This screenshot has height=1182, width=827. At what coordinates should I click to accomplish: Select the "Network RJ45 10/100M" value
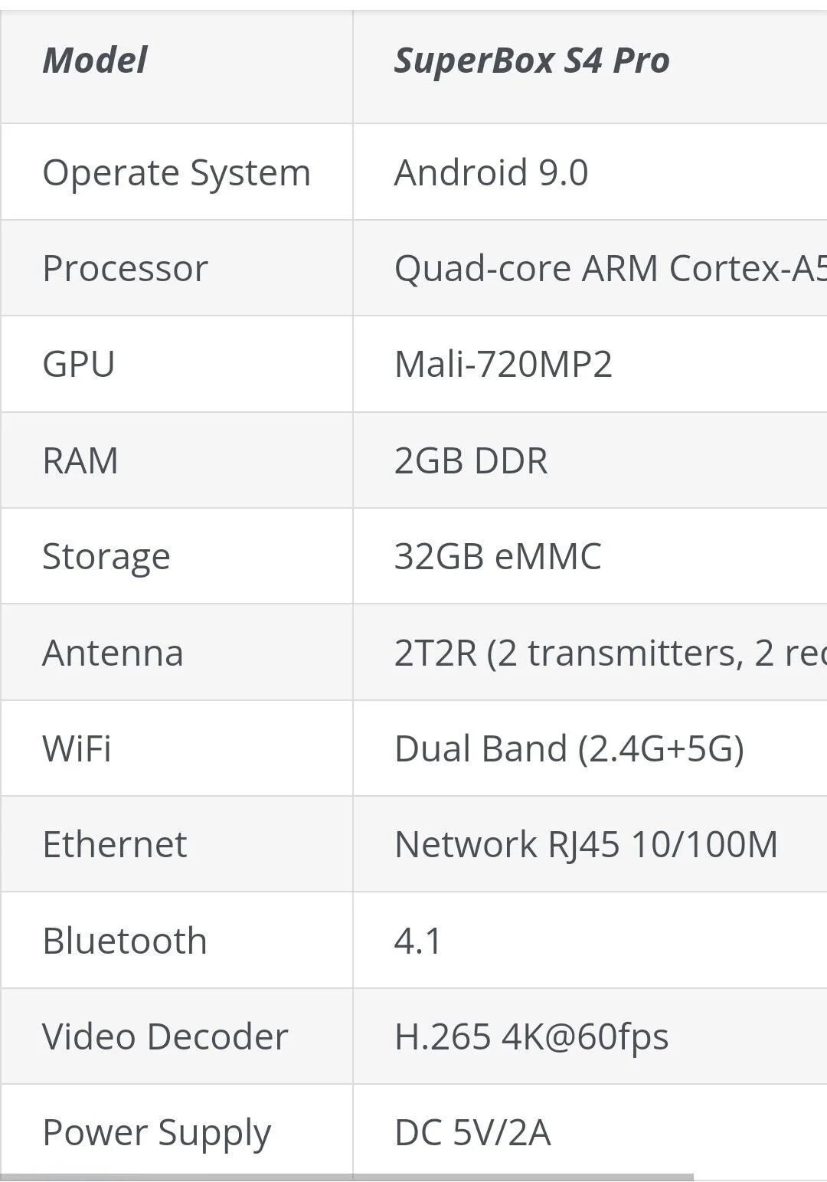(x=586, y=844)
